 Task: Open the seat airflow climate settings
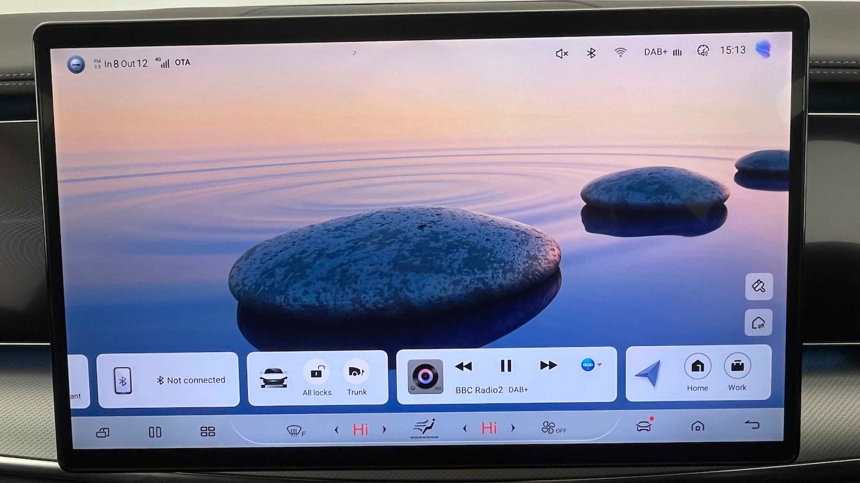(424, 428)
